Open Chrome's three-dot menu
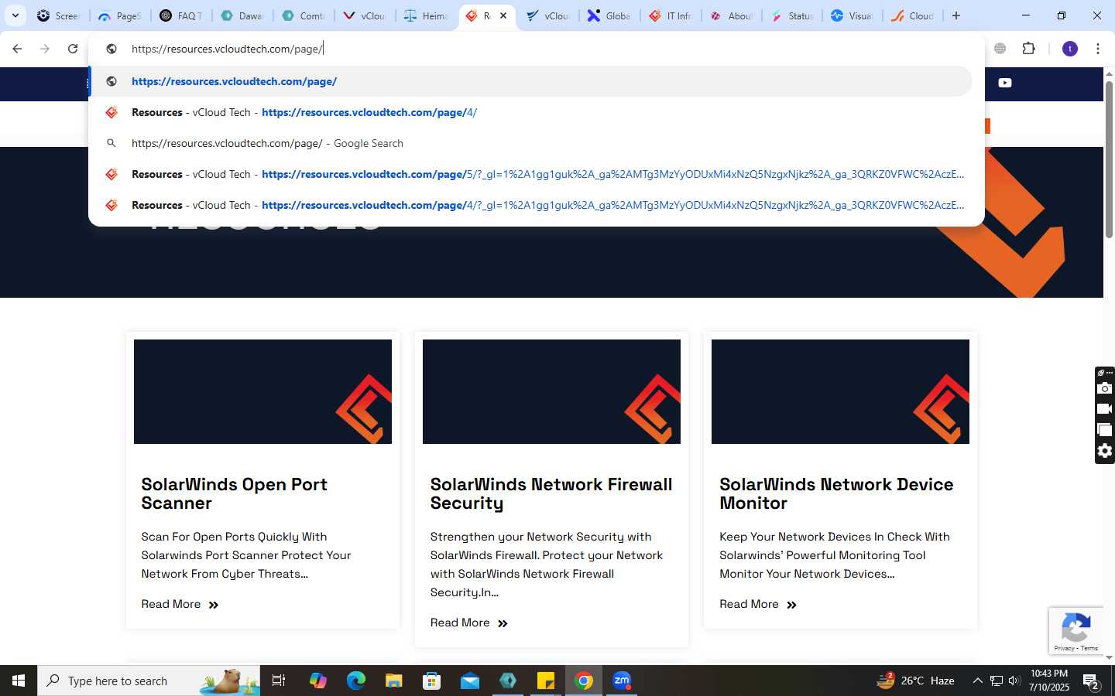Image resolution: width=1115 pixels, height=696 pixels. coord(1097,49)
